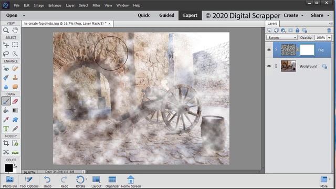
Task: Select the Hand tool
Action: tap(15, 30)
